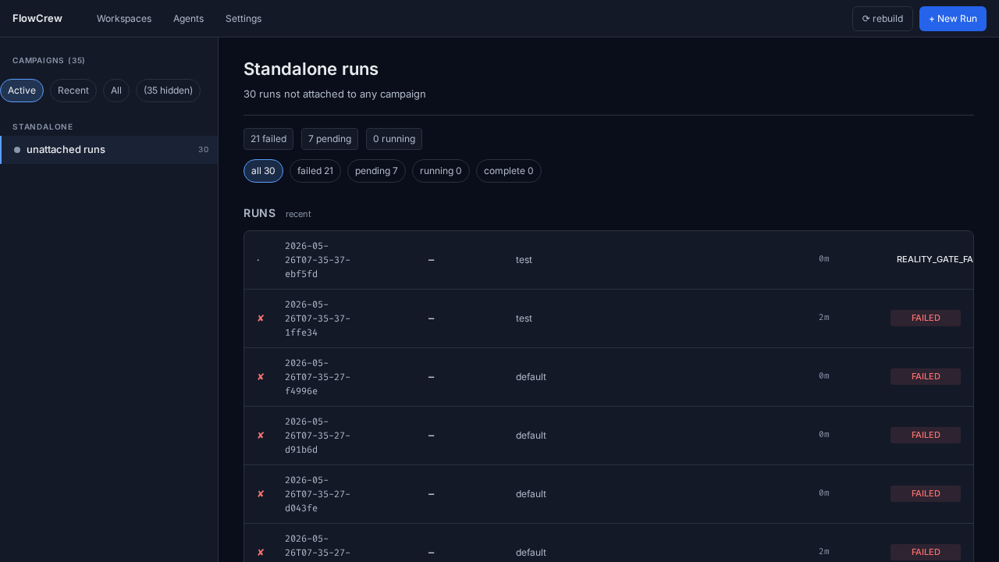The image size is (999, 562).
Task: Click the default workspace cell of run d043fe
Action: tap(531, 494)
